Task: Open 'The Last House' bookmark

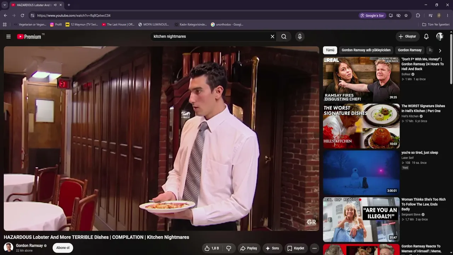Action: tap(118, 24)
